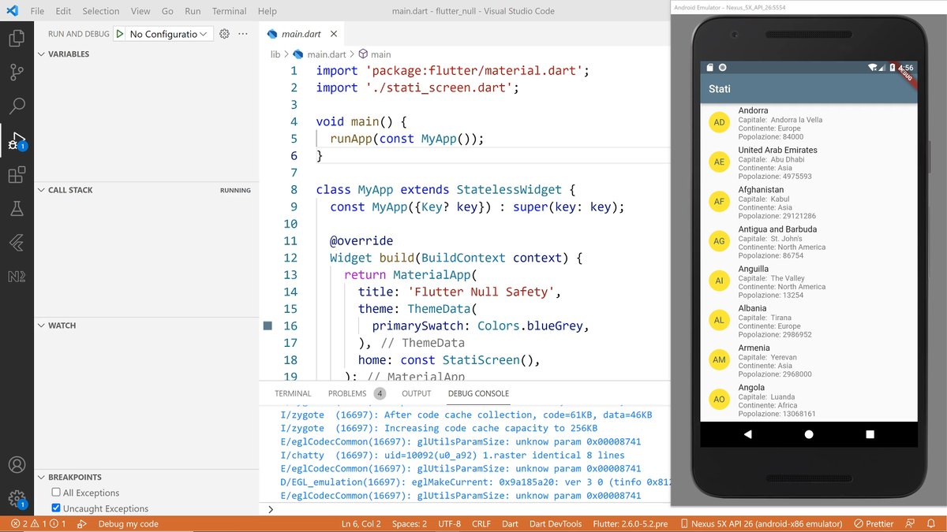Screen dimensions: 947x532
Task: Click the blueGrey color swatch in gutter
Action: coord(268,326)
